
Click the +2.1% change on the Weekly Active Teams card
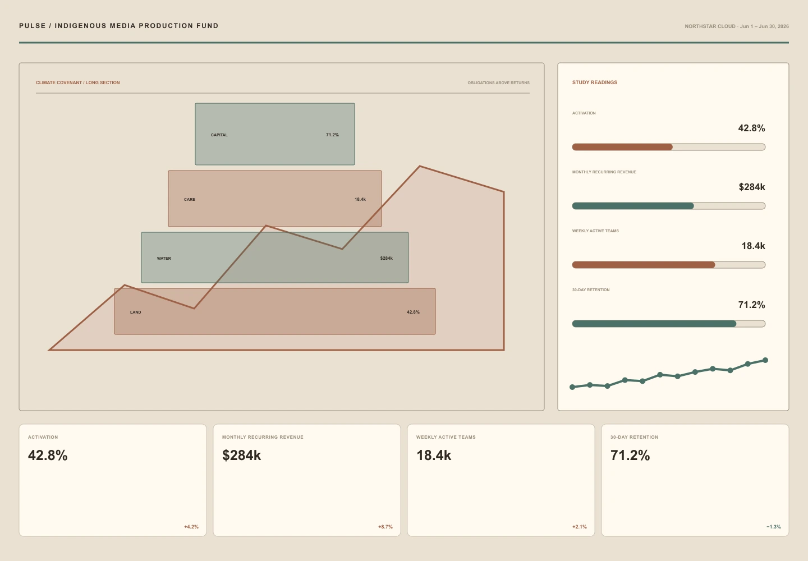click(x=580, y=527)
